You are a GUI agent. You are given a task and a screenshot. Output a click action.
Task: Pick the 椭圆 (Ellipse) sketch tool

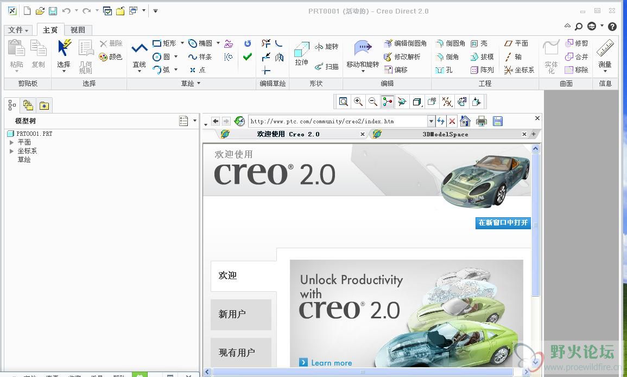click(200, 43)
